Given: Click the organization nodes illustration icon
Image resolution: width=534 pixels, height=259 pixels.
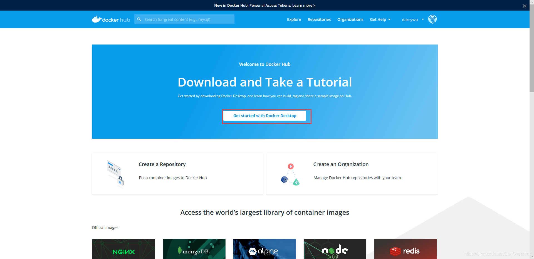Looking at the screenshot, I should click(290, 174).
